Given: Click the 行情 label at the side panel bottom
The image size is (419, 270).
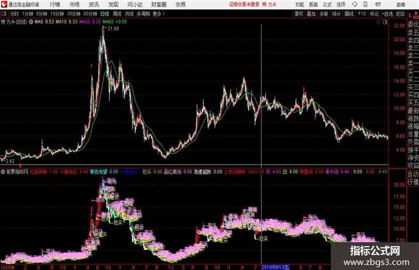Looking at the screenshot, I should click(x=413, y=182).
